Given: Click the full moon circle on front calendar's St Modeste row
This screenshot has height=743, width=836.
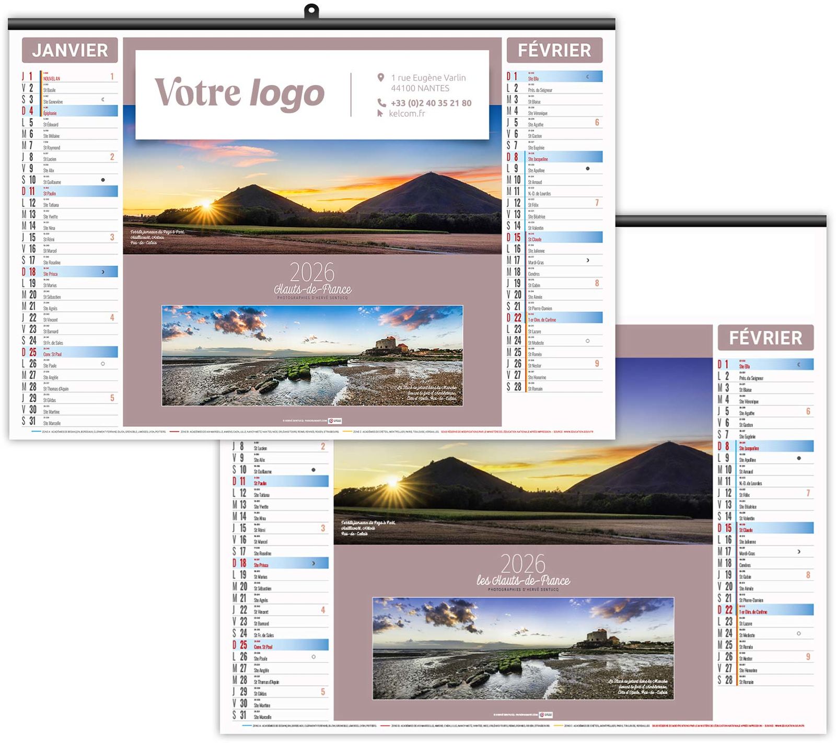Looking at the screenshot, I should [x=588, y=341].
